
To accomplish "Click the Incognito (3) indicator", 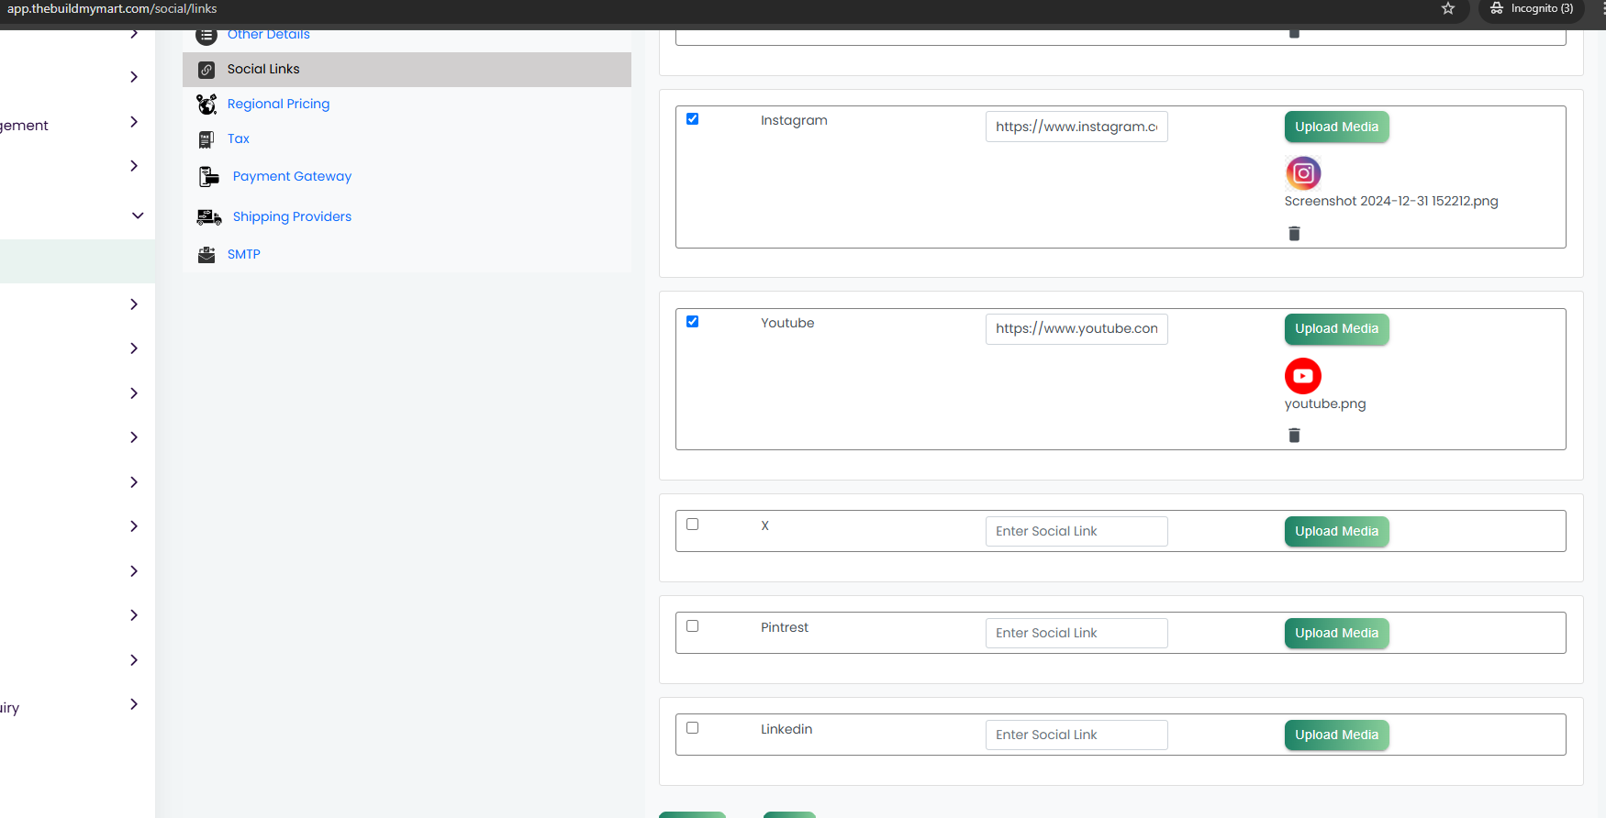I will [x=1531, y=9].
